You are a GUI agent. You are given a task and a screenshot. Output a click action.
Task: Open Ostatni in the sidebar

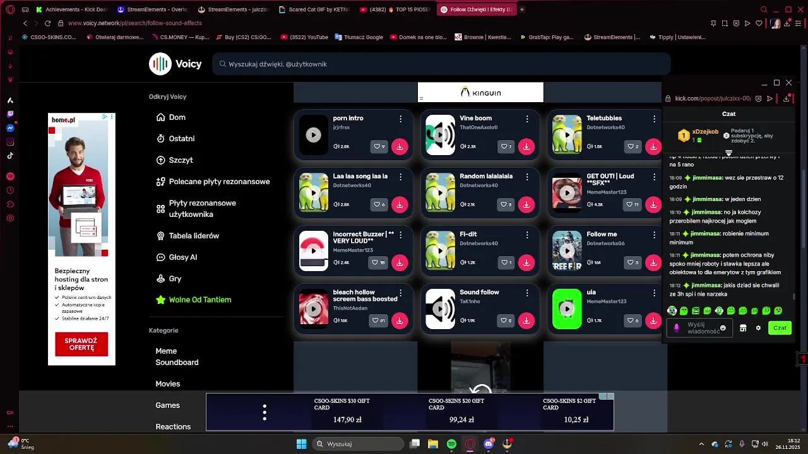point(175,139)
